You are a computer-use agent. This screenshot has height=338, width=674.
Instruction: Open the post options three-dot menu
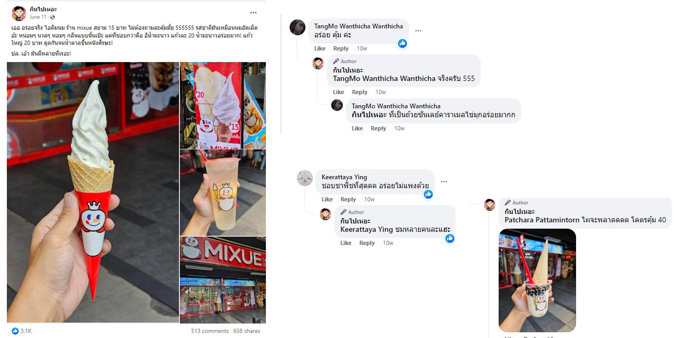(253, 13)
